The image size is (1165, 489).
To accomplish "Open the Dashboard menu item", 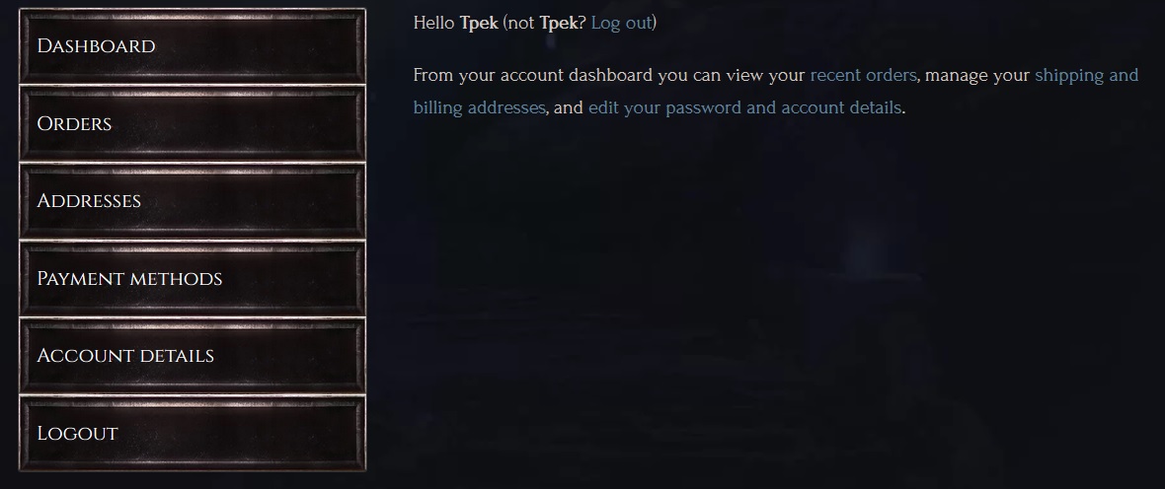I will click(193, 46).
